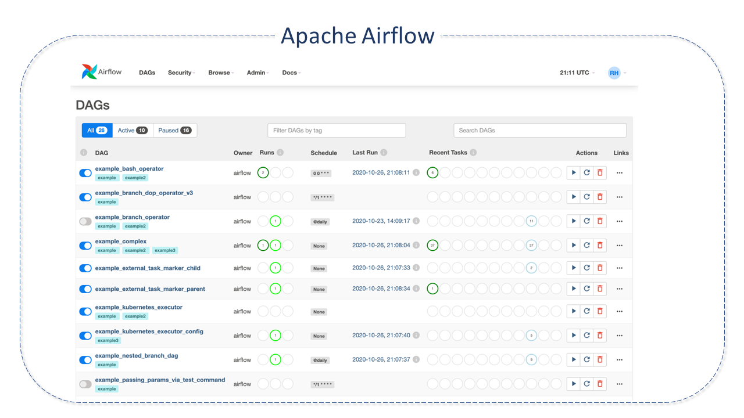Delete the example_kubernetes_executor DAG
The width and height of the screenshot is (744, 418).
tap(600, 311)
